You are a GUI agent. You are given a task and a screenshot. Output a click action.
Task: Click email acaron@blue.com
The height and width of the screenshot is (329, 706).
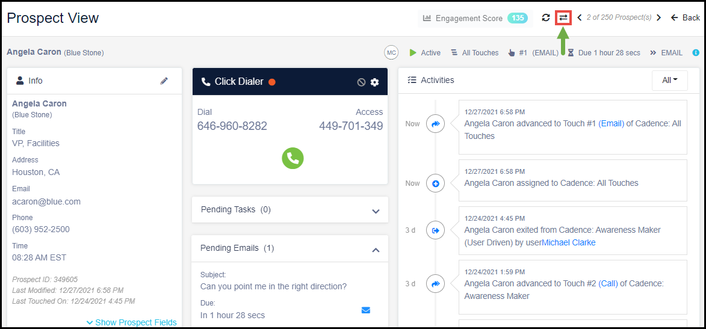(46, 201)
